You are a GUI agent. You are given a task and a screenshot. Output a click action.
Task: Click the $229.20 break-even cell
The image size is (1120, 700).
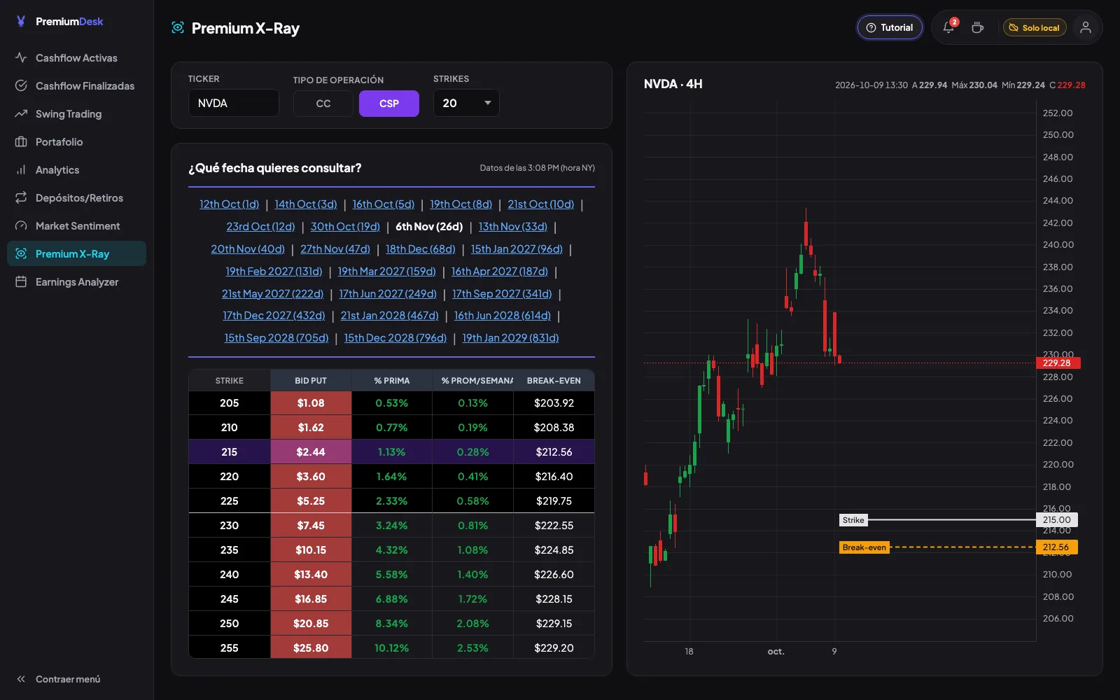click(x=554, y=647)
